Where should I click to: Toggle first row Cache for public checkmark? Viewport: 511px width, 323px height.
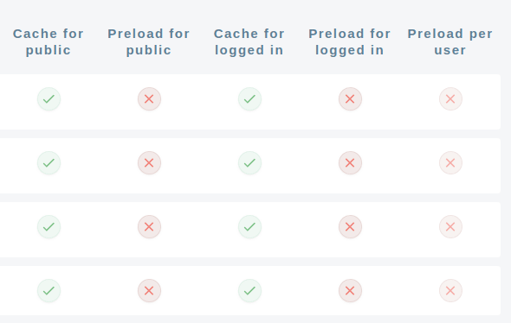click(49, 98)
